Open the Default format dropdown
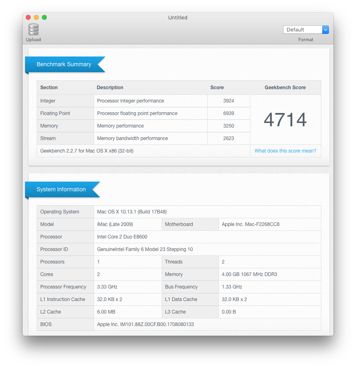 (306, 30)
